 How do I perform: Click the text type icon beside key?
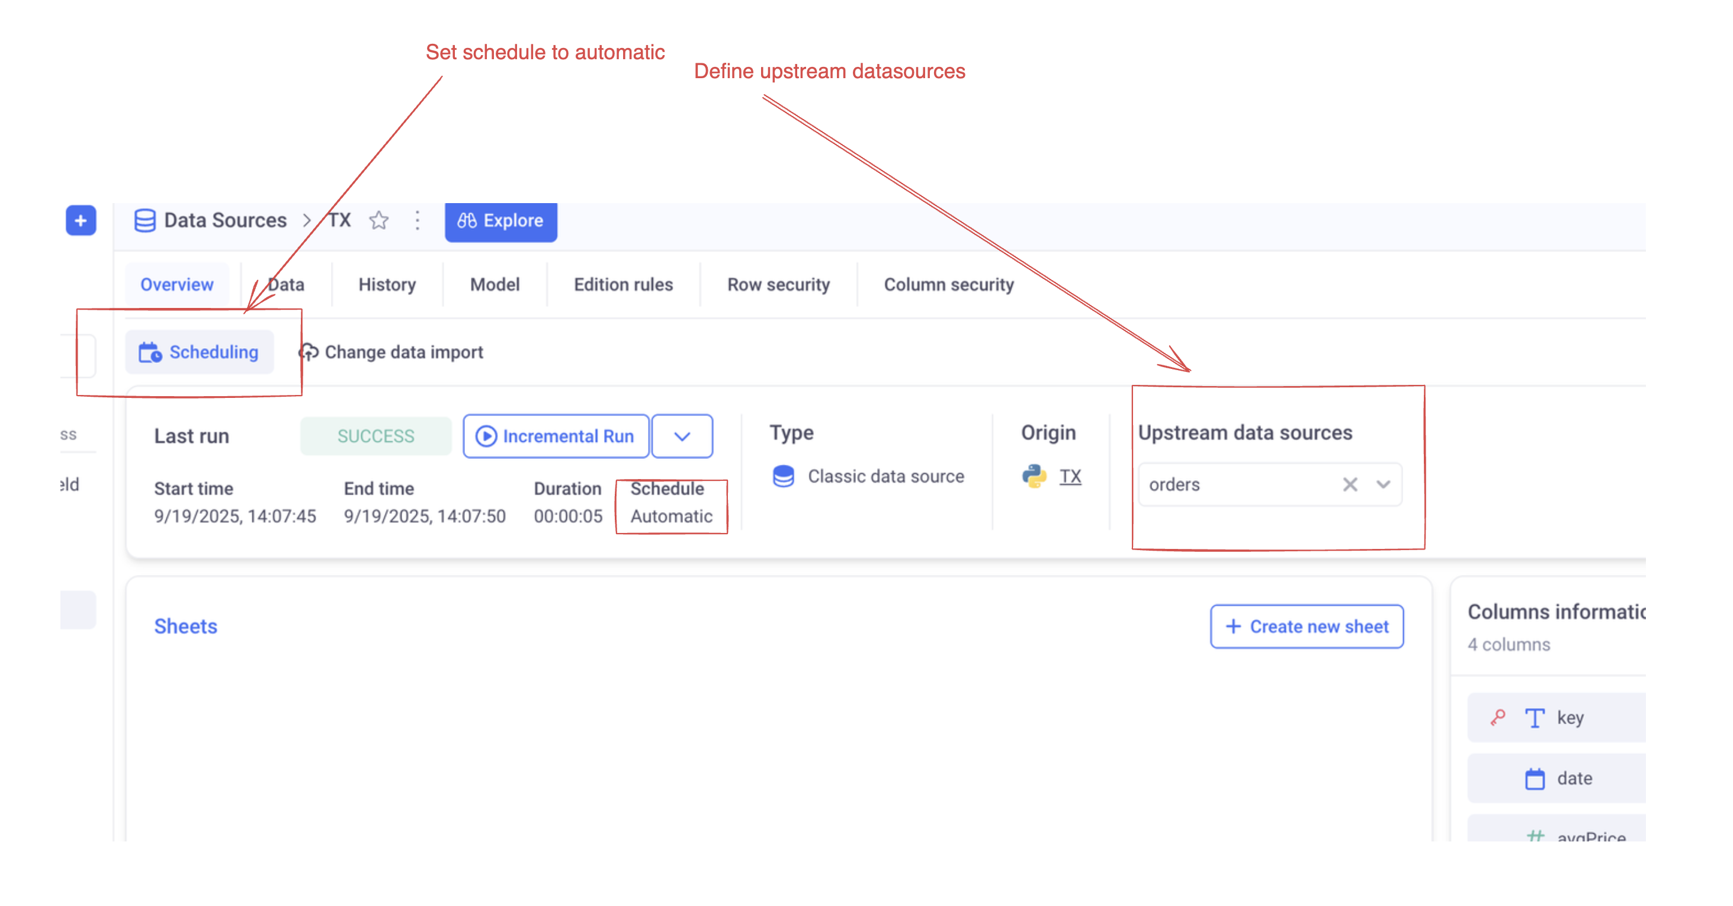click(x=1535, y=718)
